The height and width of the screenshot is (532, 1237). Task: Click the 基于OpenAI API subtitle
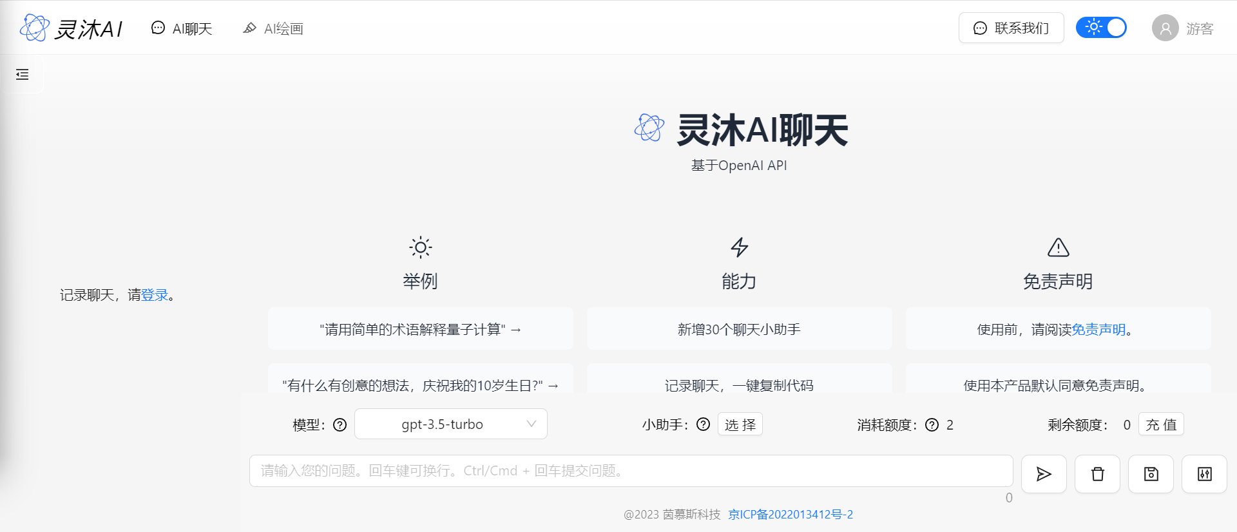tap(739, 166)
